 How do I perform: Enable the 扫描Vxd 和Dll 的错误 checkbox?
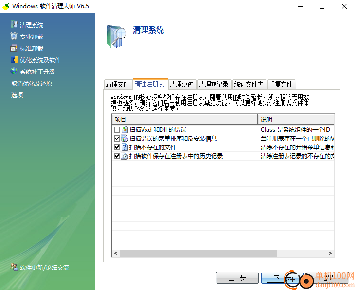point(117,129)
